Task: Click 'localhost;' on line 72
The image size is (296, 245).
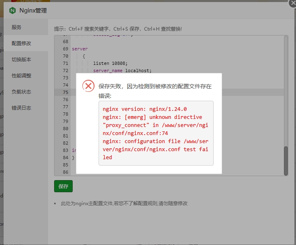Action: click(139, 71)
